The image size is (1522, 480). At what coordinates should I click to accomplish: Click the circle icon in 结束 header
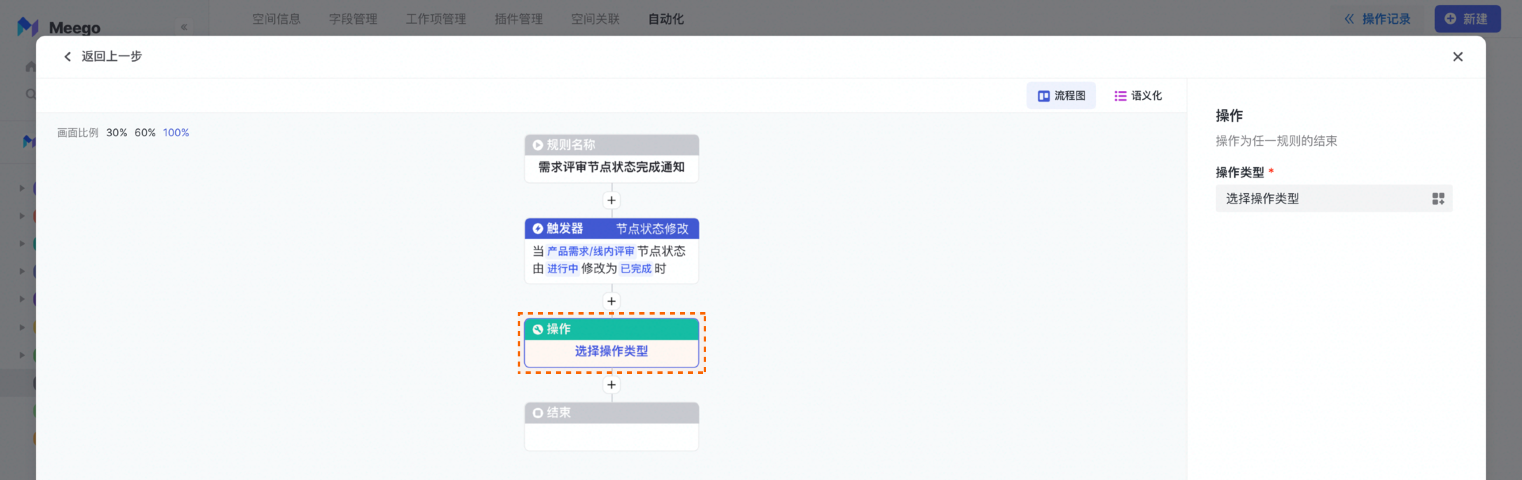pos(538,413)
